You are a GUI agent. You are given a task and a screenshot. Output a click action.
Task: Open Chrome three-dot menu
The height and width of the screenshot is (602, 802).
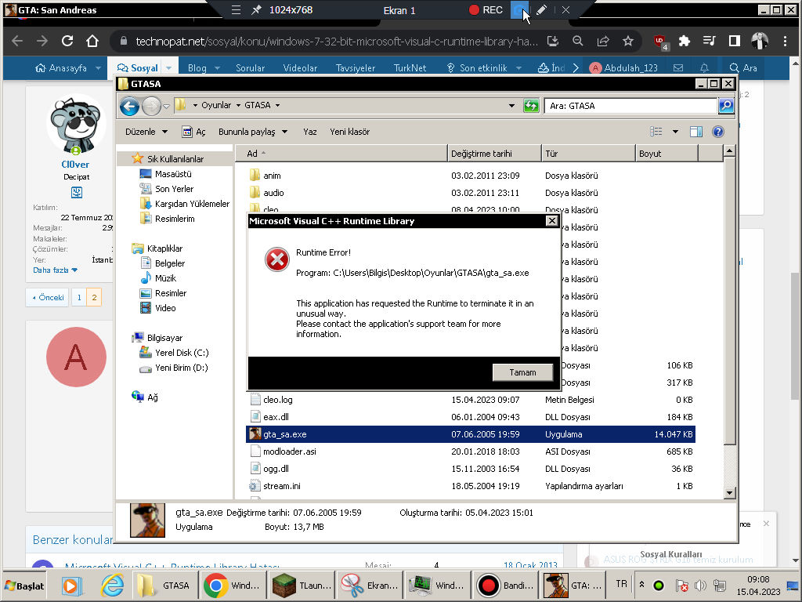point(785,41)
